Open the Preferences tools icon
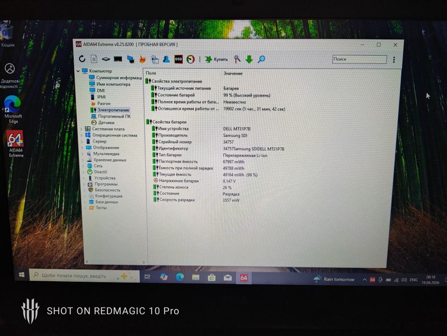Image resolution: width=447 pixels, height=336 pixels. pyautogui.click(x=237, y=59)
